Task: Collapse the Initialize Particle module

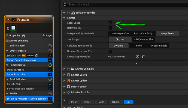Action: coord(64,92)
